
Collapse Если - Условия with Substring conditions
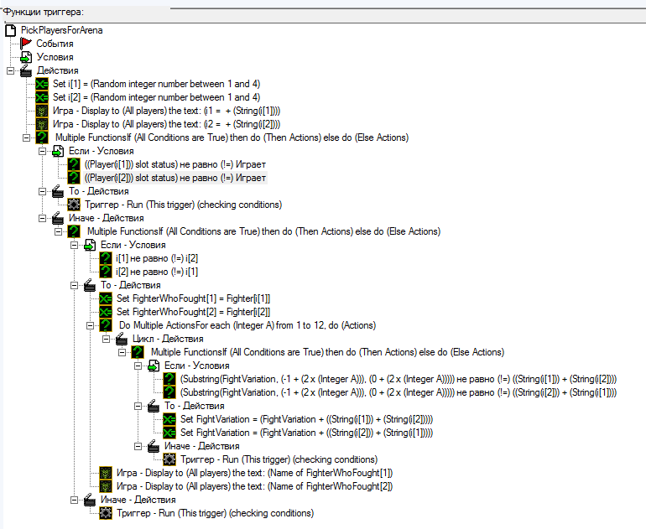tap(138, 366)
